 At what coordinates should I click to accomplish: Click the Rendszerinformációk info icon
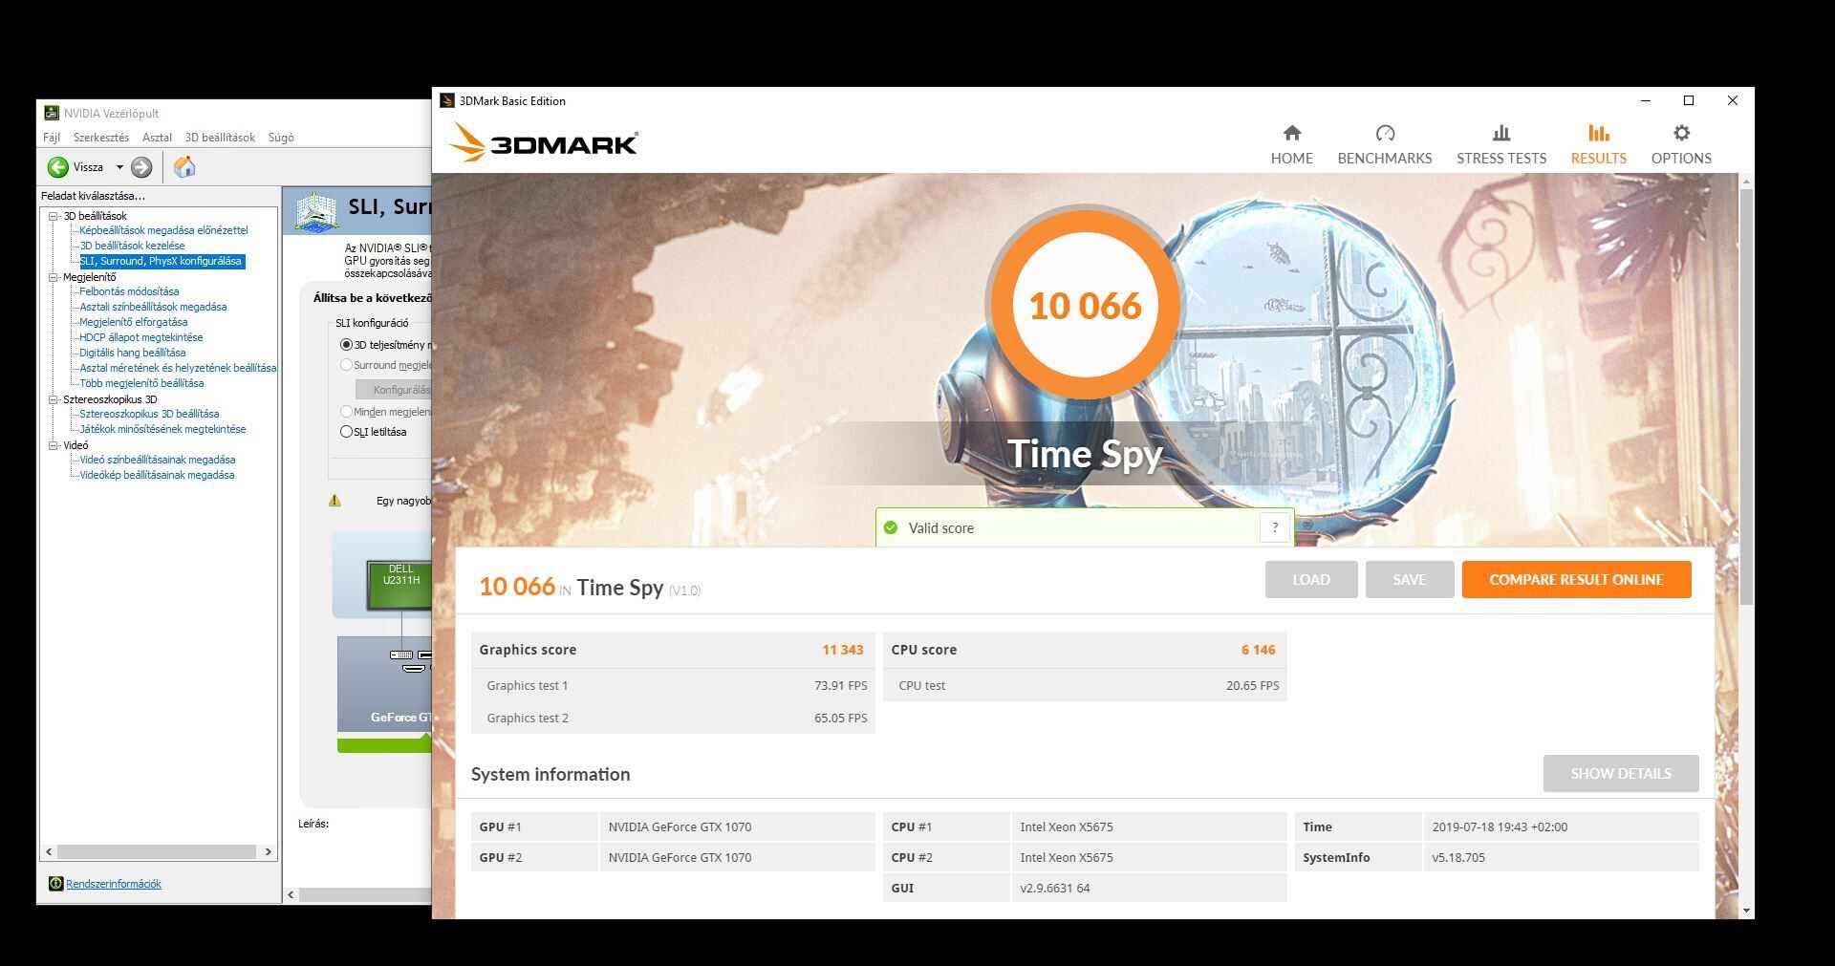pyautogui.click(x=55, y=884)
